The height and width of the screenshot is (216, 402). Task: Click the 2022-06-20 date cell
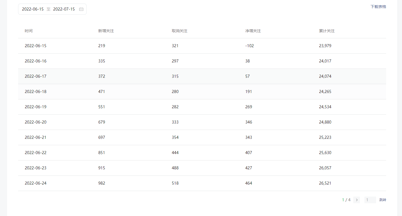[x=36, y=122]
